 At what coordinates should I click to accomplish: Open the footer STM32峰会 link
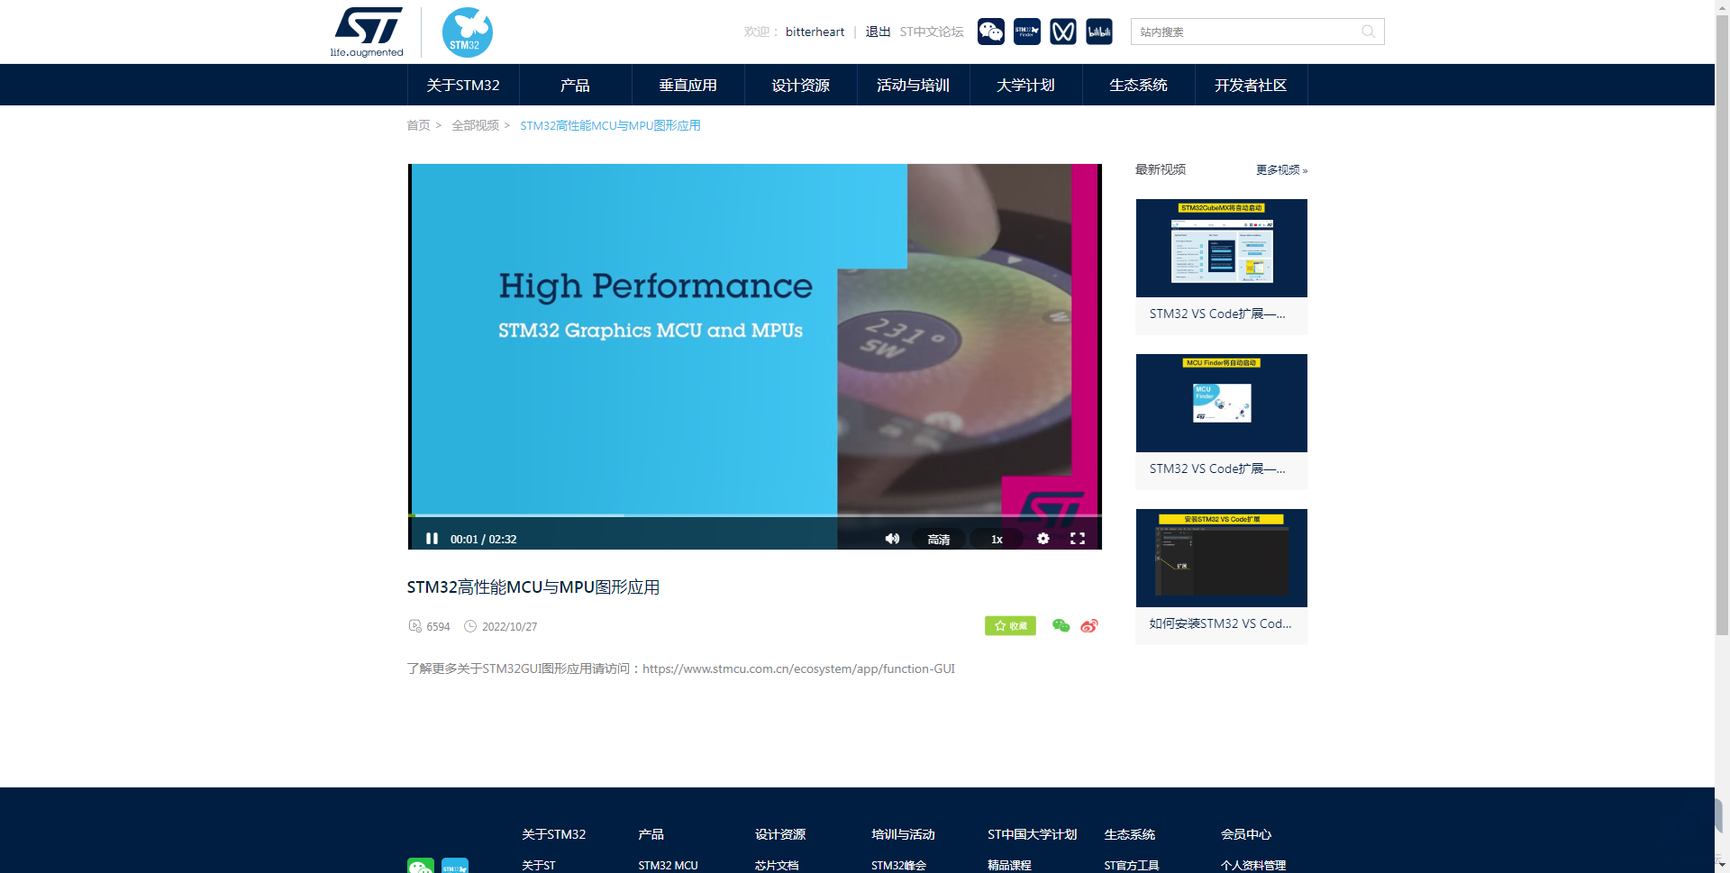tap(898, 865)
